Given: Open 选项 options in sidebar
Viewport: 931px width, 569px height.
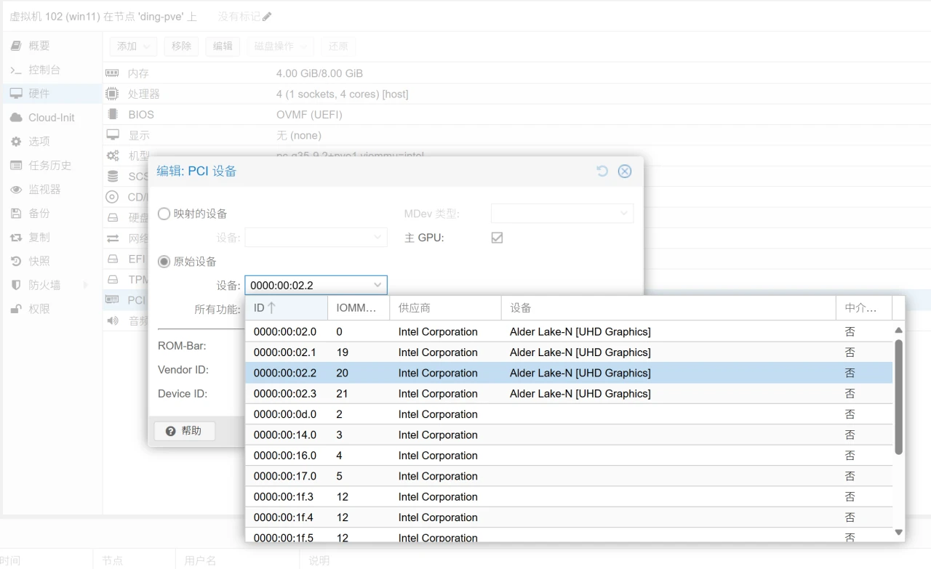Looking at the screenshot, I should [39, 142].
